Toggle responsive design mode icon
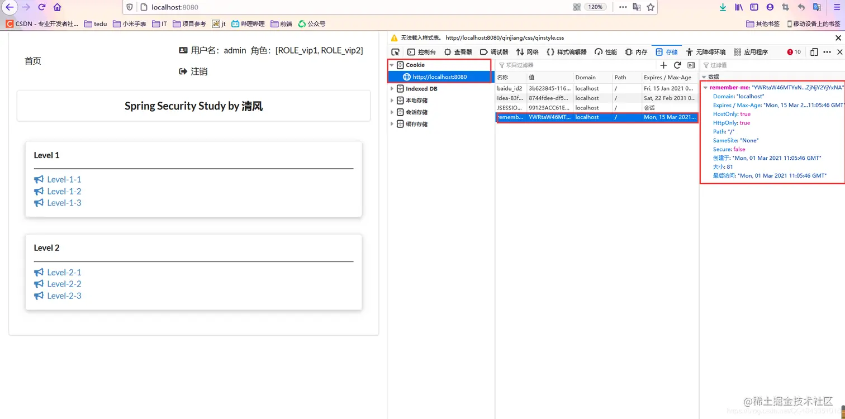Image resolution: width=845 pixels, height=419 pixels. point(814,52)
